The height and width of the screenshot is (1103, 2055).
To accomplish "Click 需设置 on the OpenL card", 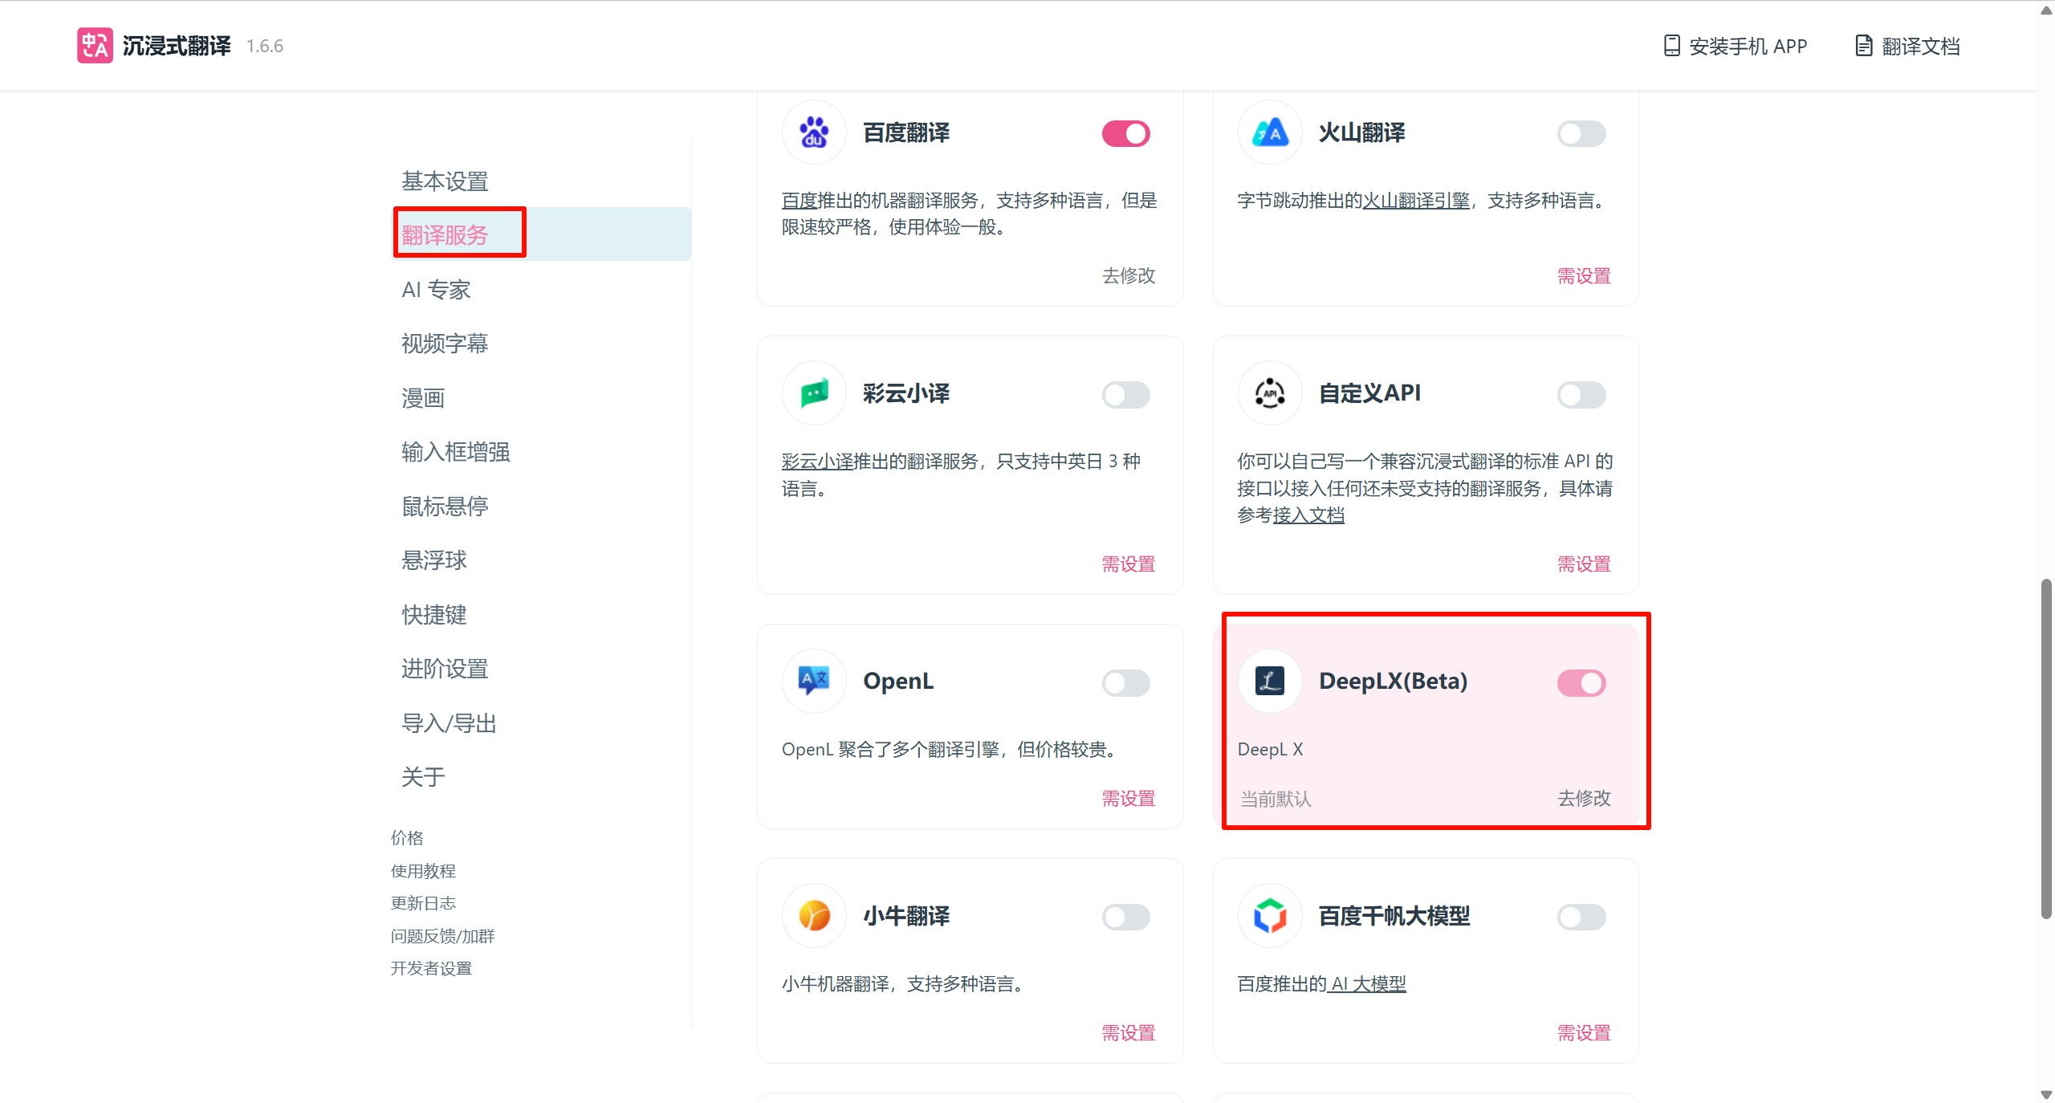I will click(x=1129, y=799).
